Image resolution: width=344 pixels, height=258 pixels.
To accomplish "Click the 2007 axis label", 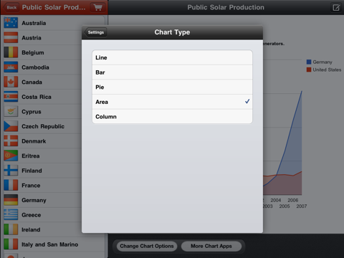I will [302, 206].
